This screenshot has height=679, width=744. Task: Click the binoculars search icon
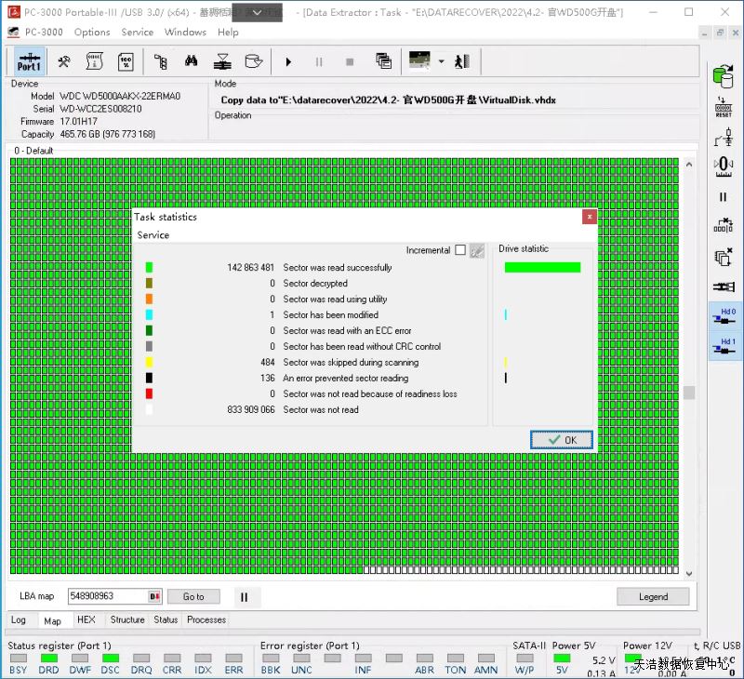[x=191, y=61]
